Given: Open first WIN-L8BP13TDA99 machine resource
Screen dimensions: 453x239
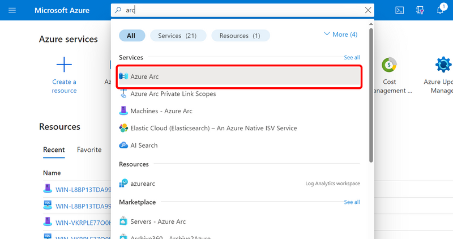Looking at the screenshot, I should (x=83, y=190).
